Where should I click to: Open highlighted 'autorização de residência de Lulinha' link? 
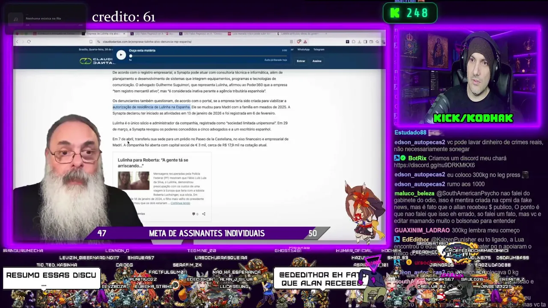point(151,107)
